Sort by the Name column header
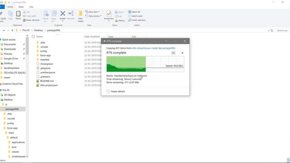Screen dimensions: 290x163 [x=39, y=37]
